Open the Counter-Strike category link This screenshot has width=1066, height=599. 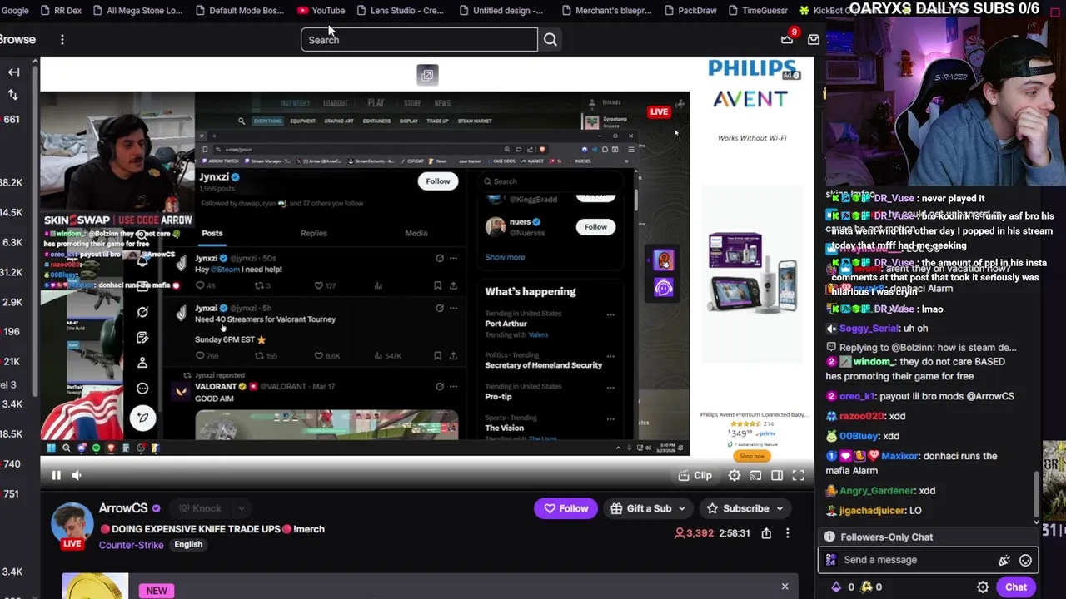(131, 545)
